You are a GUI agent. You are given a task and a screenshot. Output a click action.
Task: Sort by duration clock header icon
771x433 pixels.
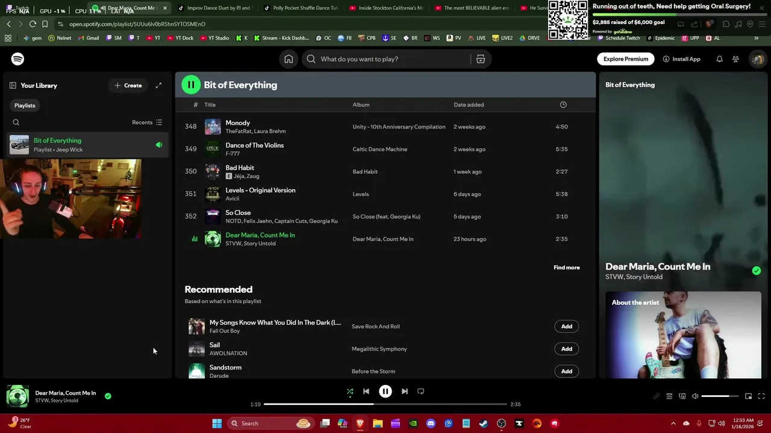[x=563, y=105]
